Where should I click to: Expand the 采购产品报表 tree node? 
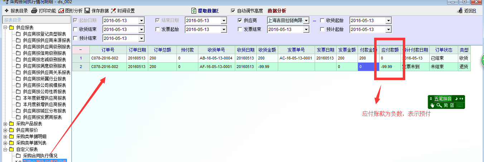point(5,124)
